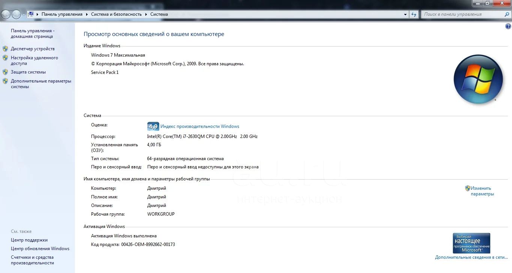Click the 4,9 performance score badge
The image size is (512, 273).
[x=153, y=126]
